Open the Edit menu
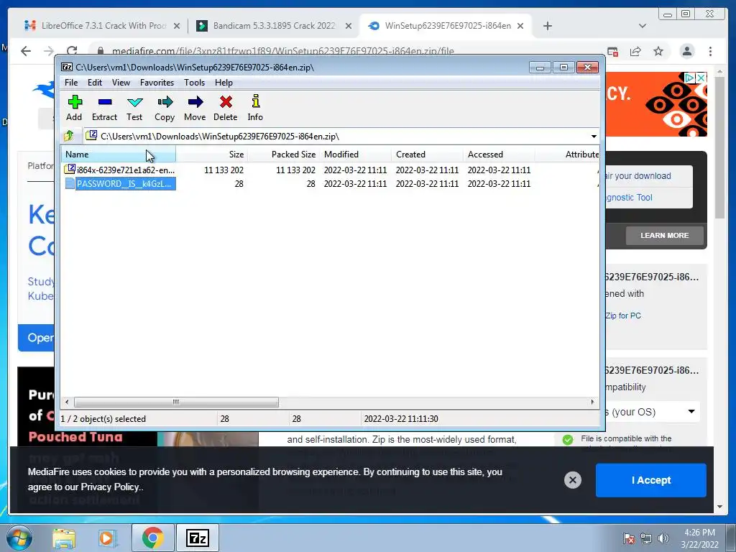The image size is (736, 552). pyautogui.click(x=95, y=83)
